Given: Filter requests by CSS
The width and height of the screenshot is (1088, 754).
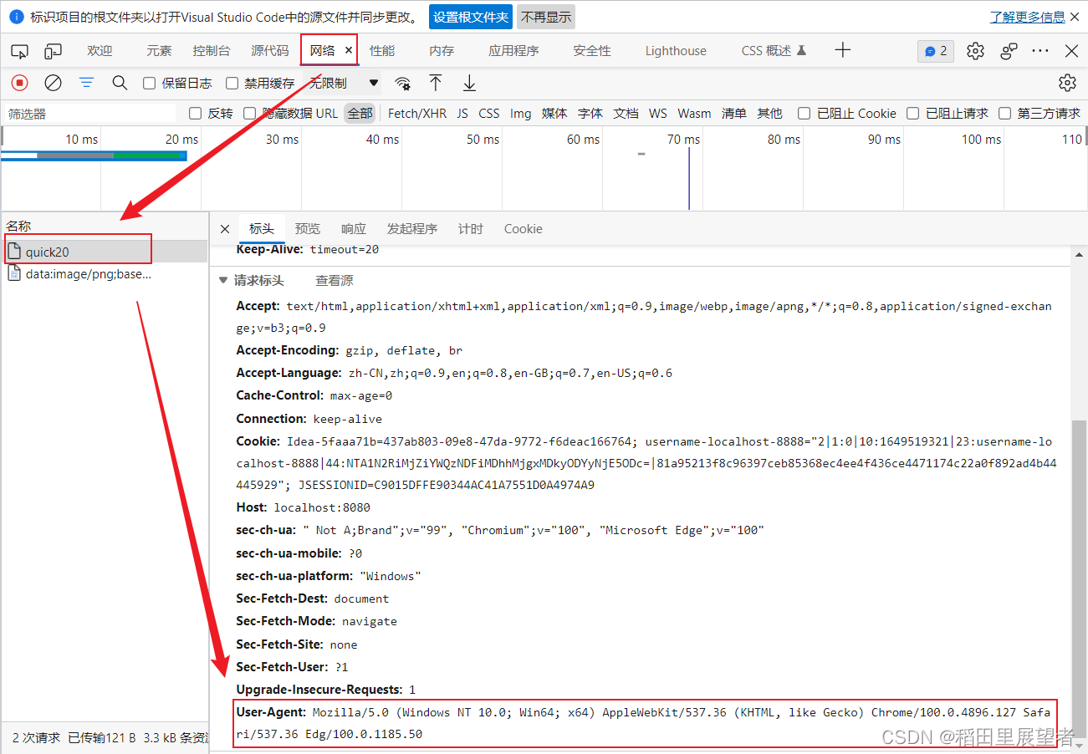Looking at the screenshot, I should coord(489,114).
